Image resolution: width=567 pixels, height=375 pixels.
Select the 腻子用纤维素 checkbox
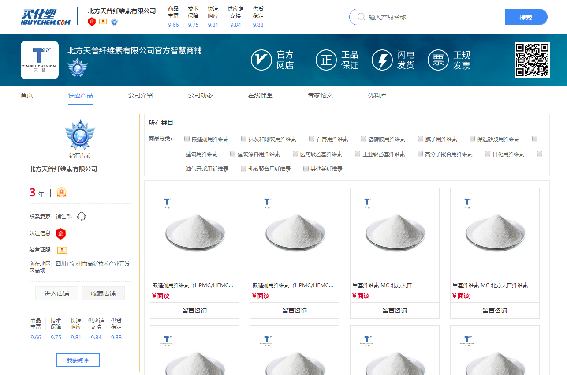point(421,139)
